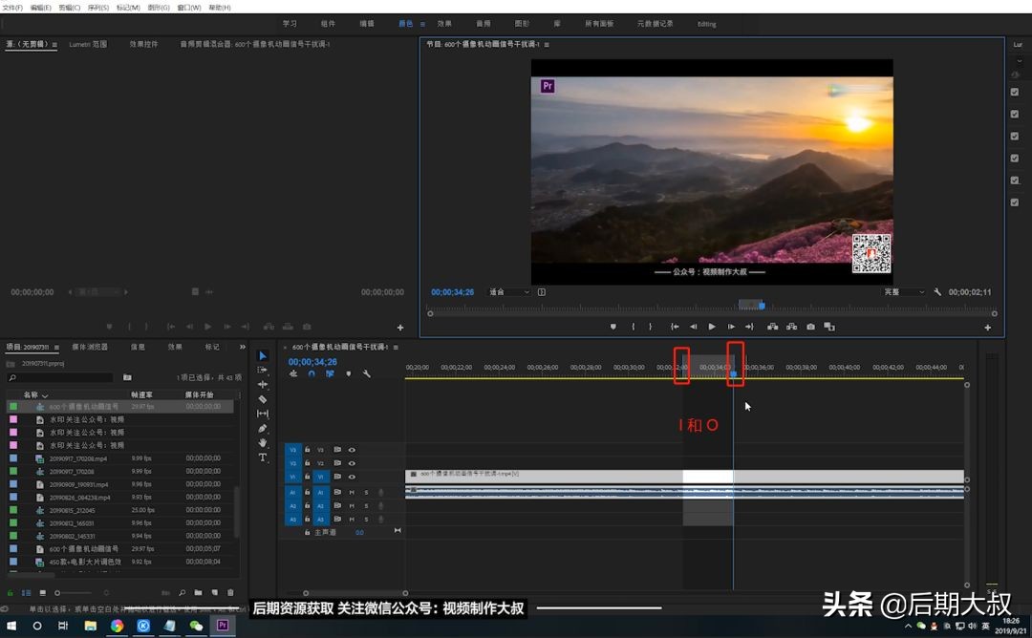Select the Pen tool
The height and width of the screenshot is (638, 1032).
(x=263, y=429)
